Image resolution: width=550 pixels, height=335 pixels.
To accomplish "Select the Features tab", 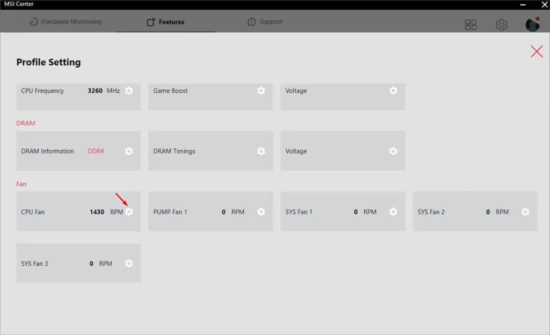I will click(x=165, y=22).
